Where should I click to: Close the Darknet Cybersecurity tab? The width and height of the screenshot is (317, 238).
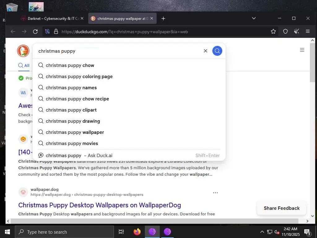pyautogui.click(x=82, y=18)
